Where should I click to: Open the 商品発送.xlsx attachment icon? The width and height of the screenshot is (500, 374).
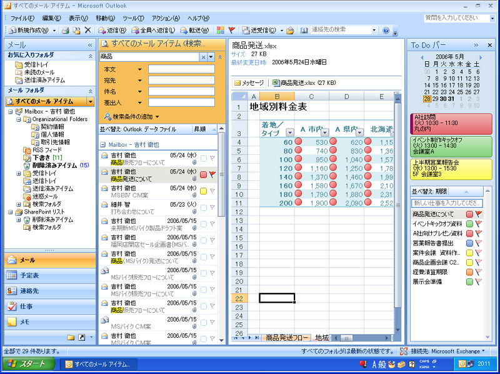tap(276, 83)
